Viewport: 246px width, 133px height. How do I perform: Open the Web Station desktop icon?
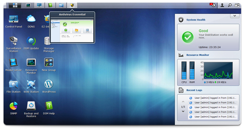click(x=31, y=84)
